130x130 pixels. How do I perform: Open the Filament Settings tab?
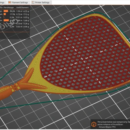[x=18, y=2]
